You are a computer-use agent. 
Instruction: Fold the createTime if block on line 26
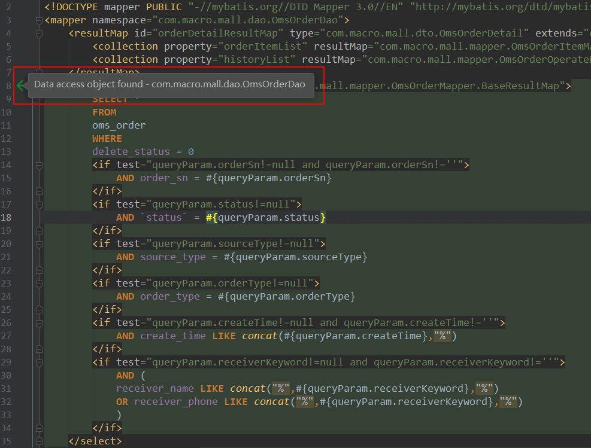click(x=39, y=323)
